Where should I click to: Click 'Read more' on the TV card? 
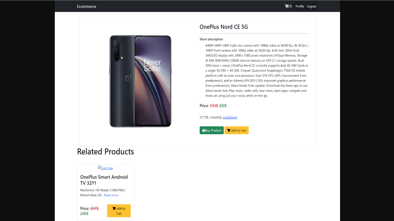click(111, 195)
